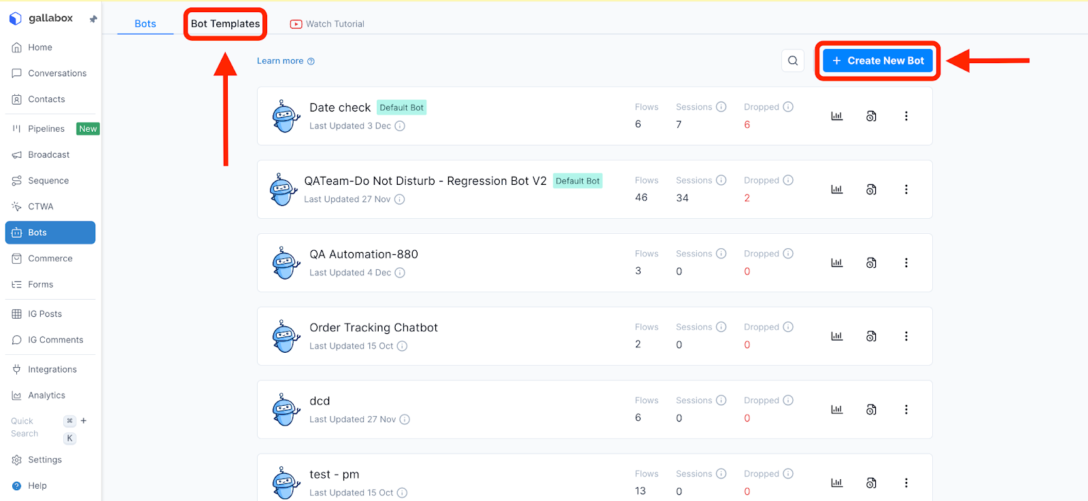Click the clone icon for QATeam-Do Not Disturb bot
Image resolution: width=1088 pixels, height=501 pixels.
tap(871, 190)
